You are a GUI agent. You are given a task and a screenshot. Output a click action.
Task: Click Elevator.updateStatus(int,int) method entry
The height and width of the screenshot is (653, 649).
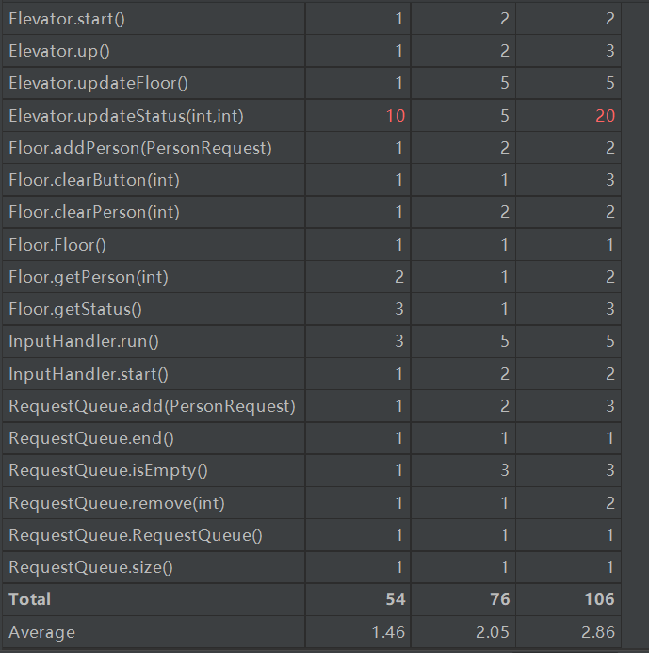pos(131,115)
